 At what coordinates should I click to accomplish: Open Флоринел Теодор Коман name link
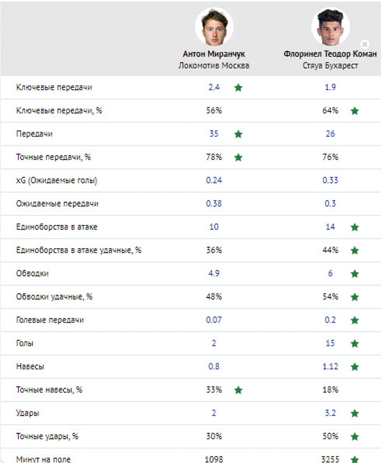pyautogui.click(x=330, y=54)
